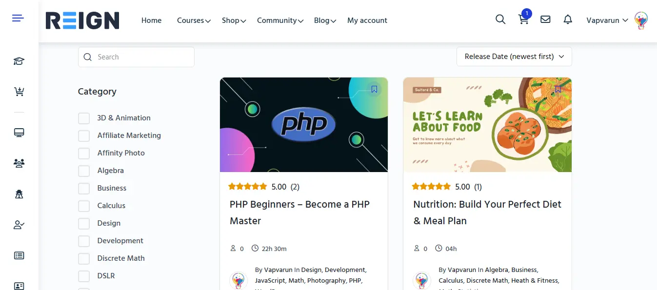Check the 3D & Animation category

point(84,118)
